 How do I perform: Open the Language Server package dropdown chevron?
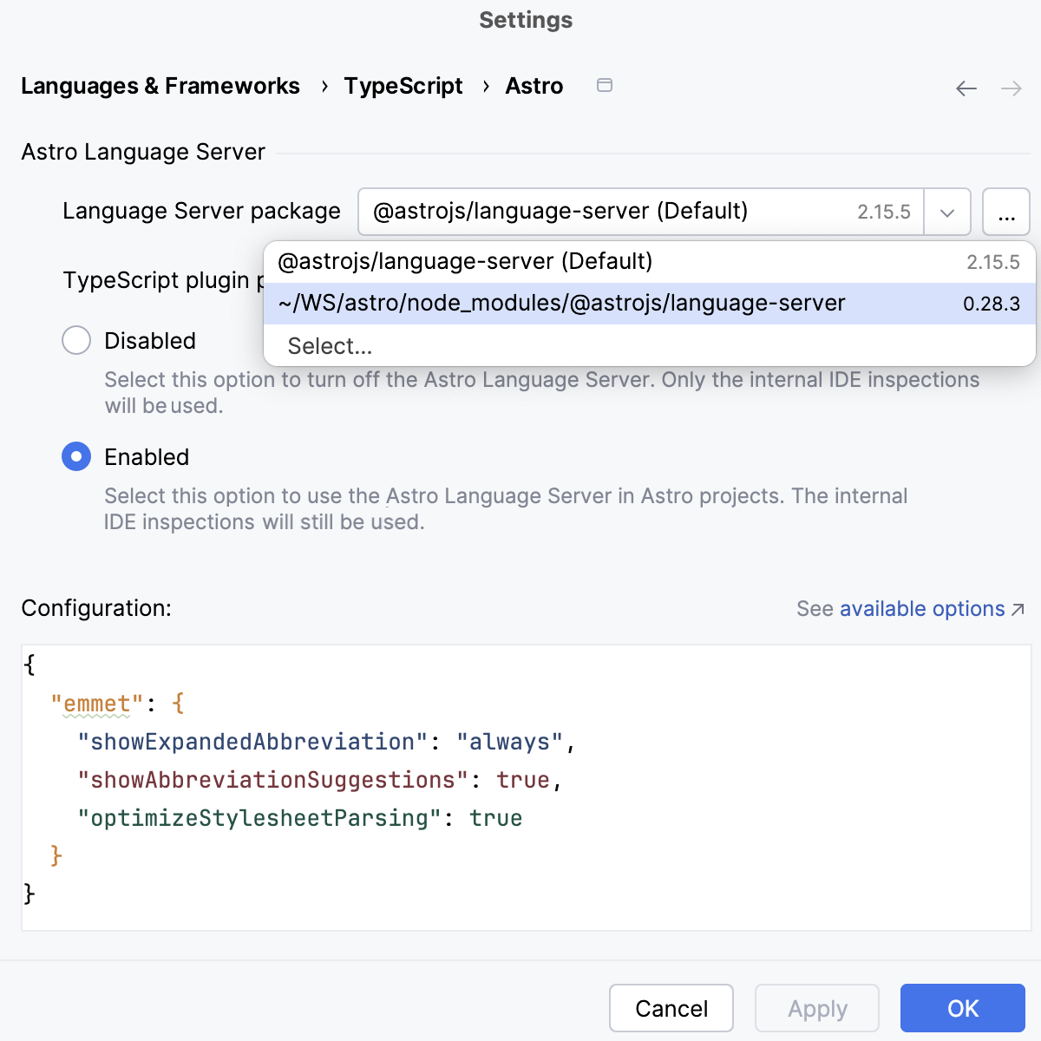point(947,212)
